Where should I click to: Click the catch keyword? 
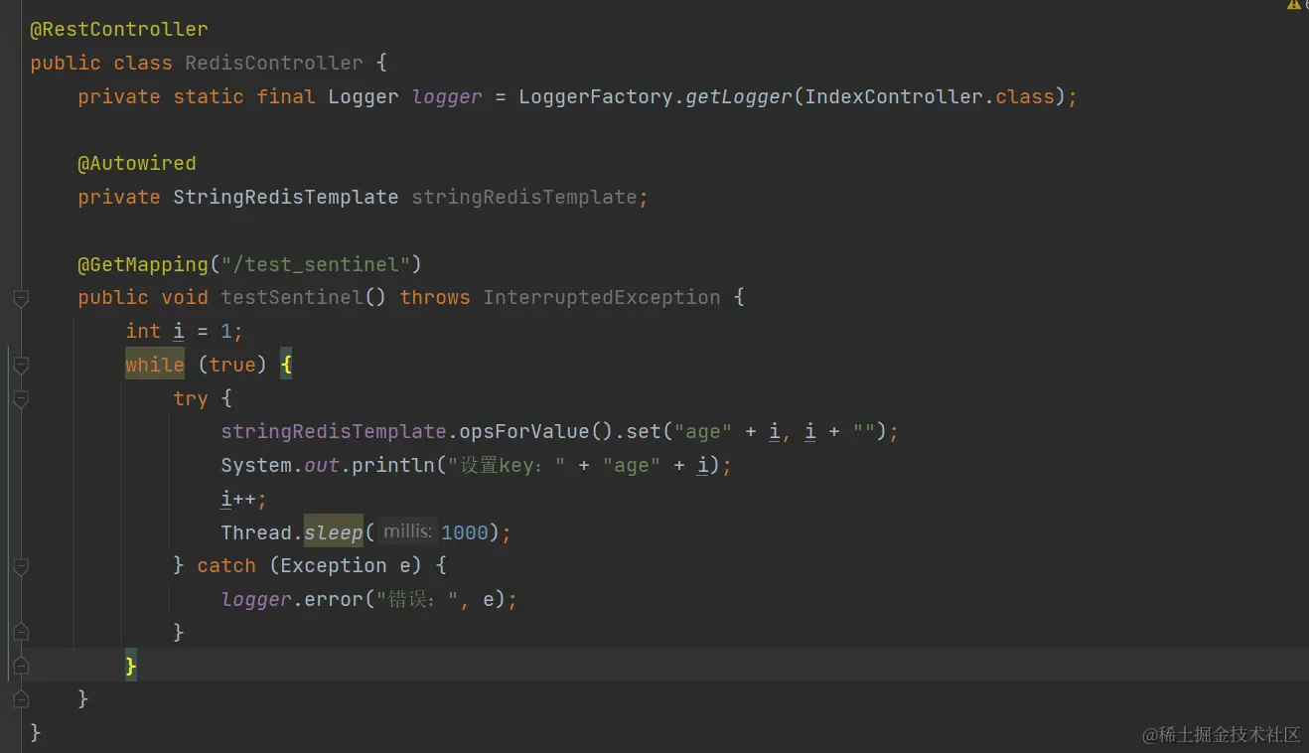[x=226, y=566]
